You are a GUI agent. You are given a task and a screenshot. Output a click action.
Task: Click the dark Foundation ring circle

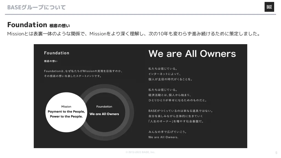click(x=105, y=112)
